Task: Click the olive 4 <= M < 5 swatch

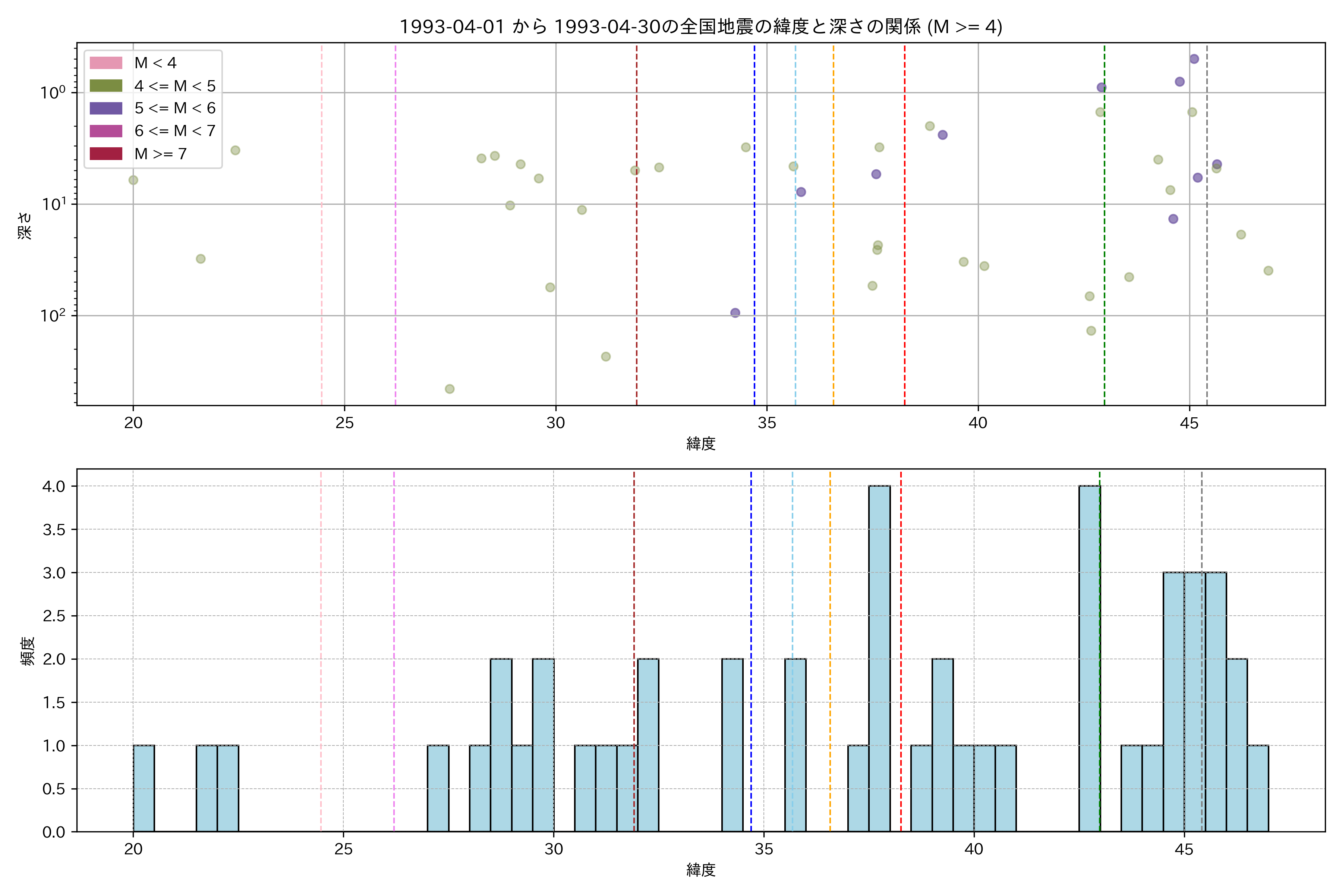Action: 105,86
